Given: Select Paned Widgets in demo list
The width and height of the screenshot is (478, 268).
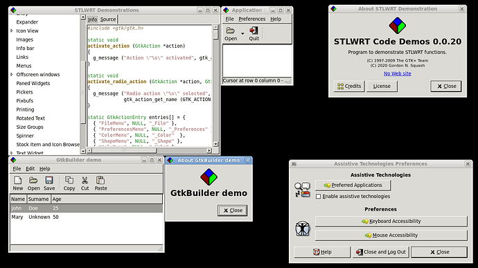Looking at the screenshot, I should tap(33, 83).
